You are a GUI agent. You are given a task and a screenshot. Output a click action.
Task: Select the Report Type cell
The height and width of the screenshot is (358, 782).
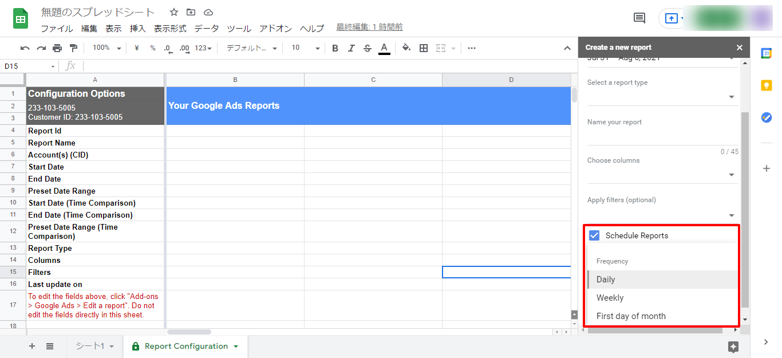[95, 248]
